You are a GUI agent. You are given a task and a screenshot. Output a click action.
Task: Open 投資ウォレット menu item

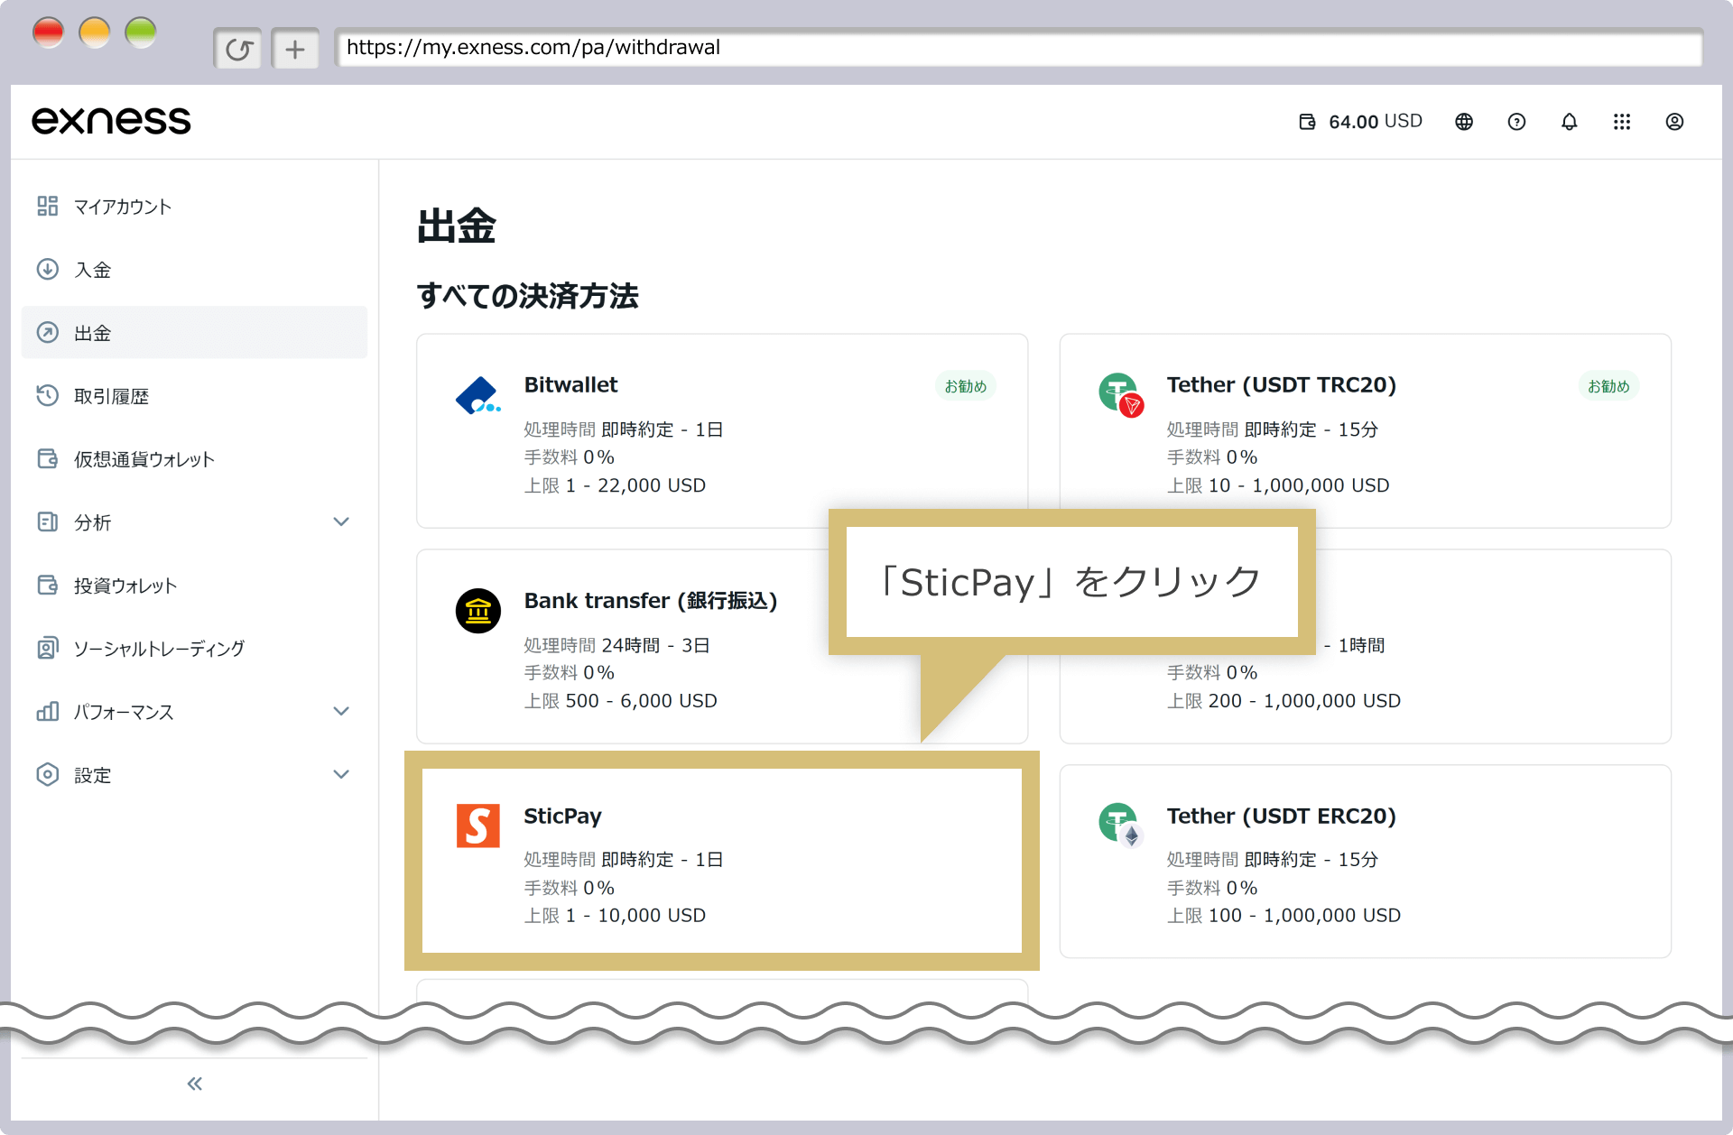[194, 585]
